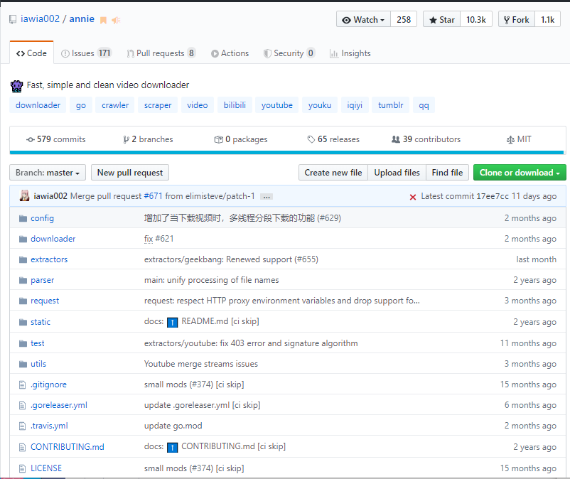Click the config folder icon
This screenshot has height=479, width=570.
[x=23, y=218]
